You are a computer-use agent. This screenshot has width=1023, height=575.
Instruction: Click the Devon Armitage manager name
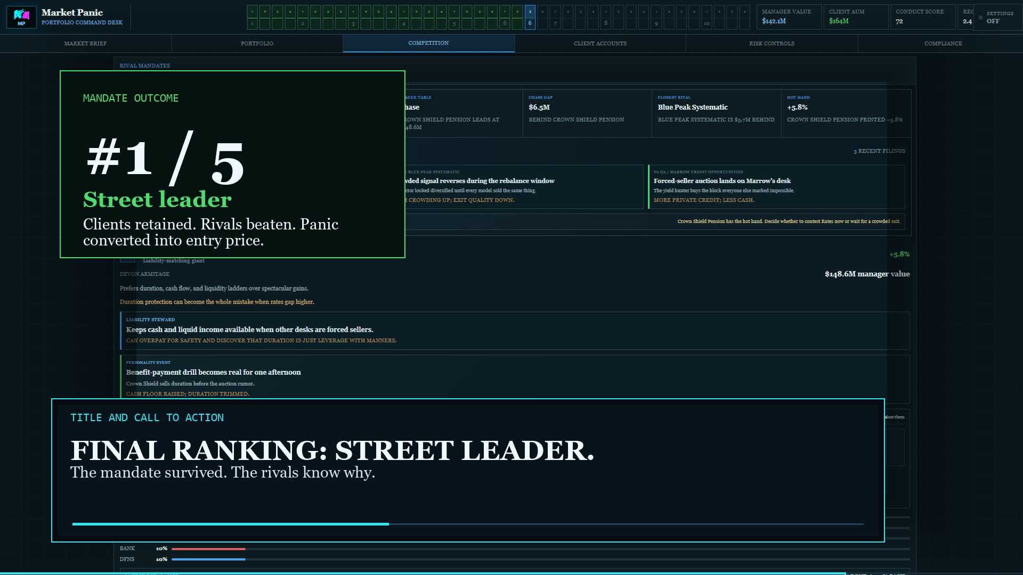click(144, 274)
